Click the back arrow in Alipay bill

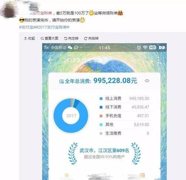tap(51, 60)
